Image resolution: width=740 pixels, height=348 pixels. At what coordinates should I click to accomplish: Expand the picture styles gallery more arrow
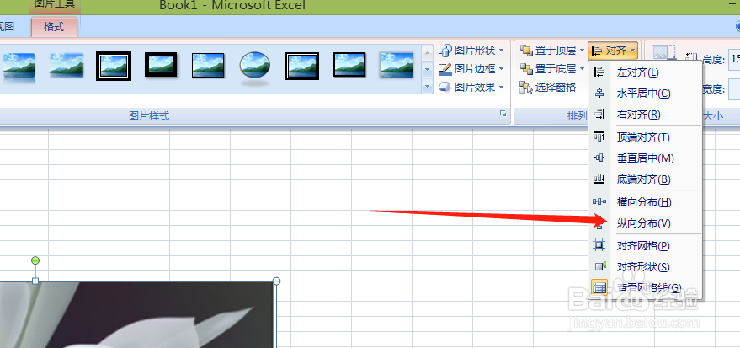click(x=427, y=86)
